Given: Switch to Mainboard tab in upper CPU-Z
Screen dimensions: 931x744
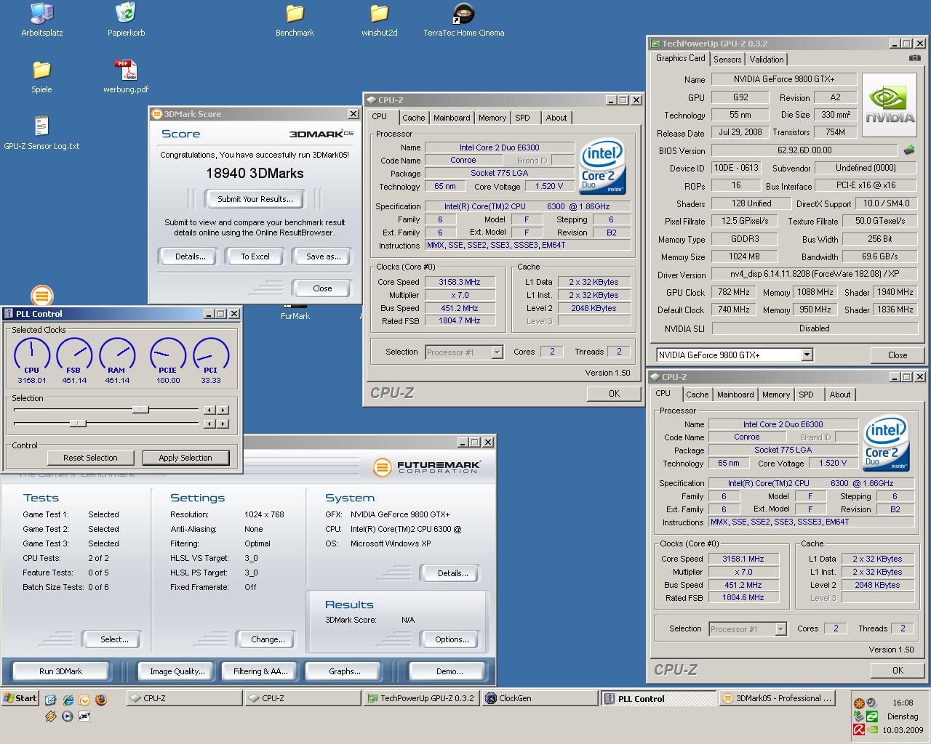Looking at the screenshot, I should pos(452,118).
